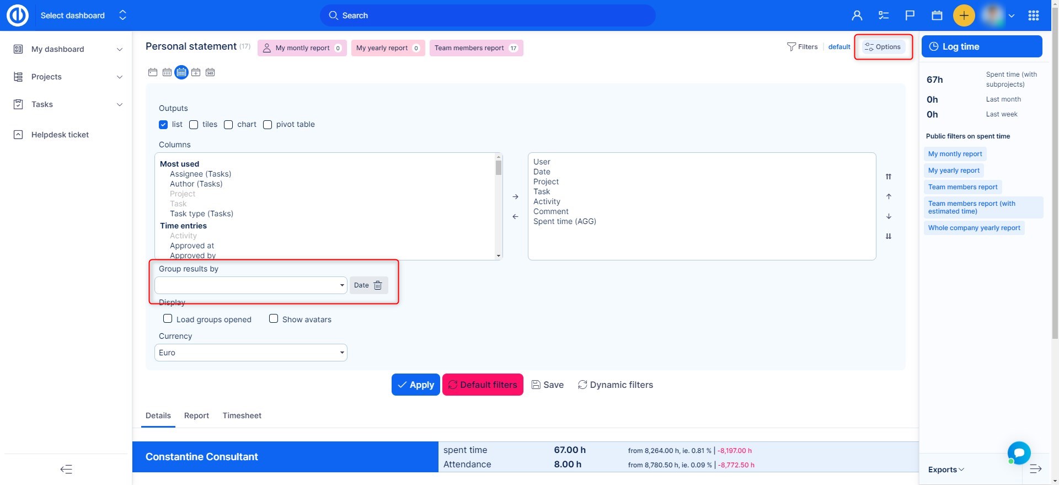Click the add new plus icon
Image resolution: width=1059 pixels, height=485 pixels.
pos(964,15)
